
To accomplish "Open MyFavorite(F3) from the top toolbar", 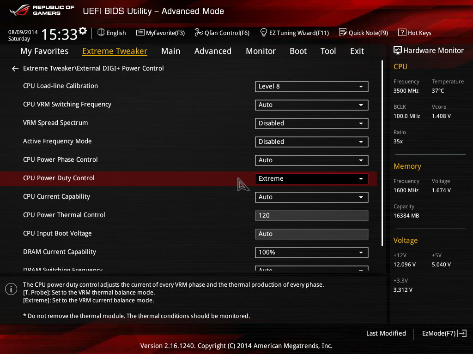I will (x=160, y=33).
